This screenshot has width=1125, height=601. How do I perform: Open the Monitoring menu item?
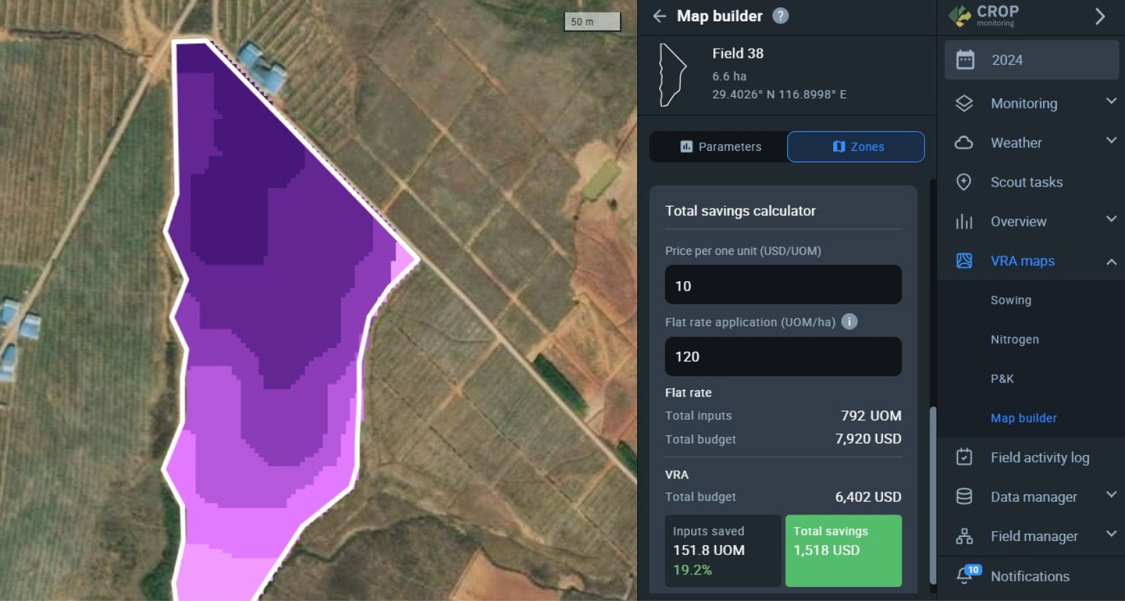1024,103
